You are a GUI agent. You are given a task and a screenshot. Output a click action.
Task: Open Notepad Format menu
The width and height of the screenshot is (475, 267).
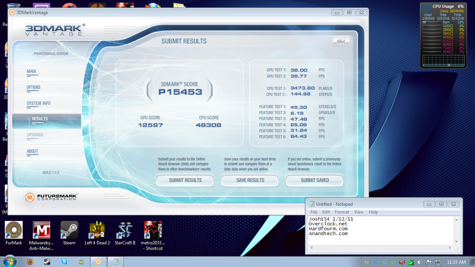(x=342, y=212)
